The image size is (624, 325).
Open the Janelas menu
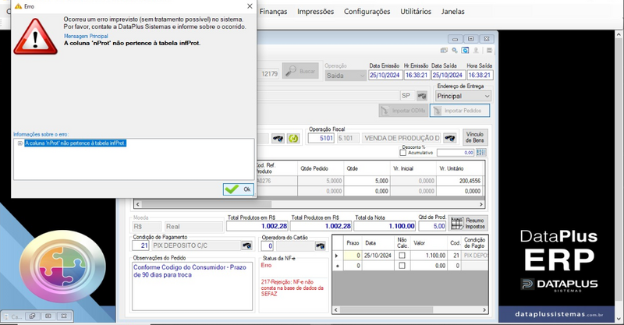[x=453, y=12]
